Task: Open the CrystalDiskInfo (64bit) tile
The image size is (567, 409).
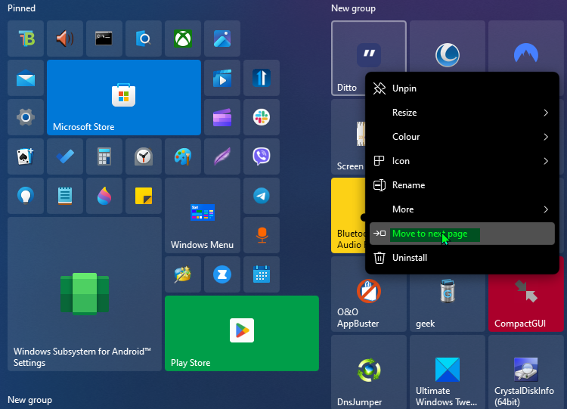Action: point(525,372)
